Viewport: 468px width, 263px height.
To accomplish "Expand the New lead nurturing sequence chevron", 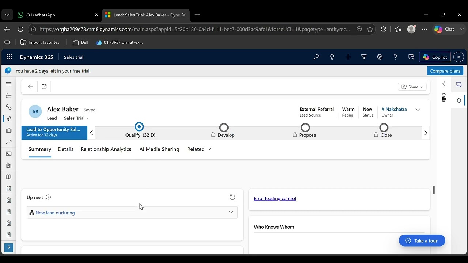I will [231, 213].
